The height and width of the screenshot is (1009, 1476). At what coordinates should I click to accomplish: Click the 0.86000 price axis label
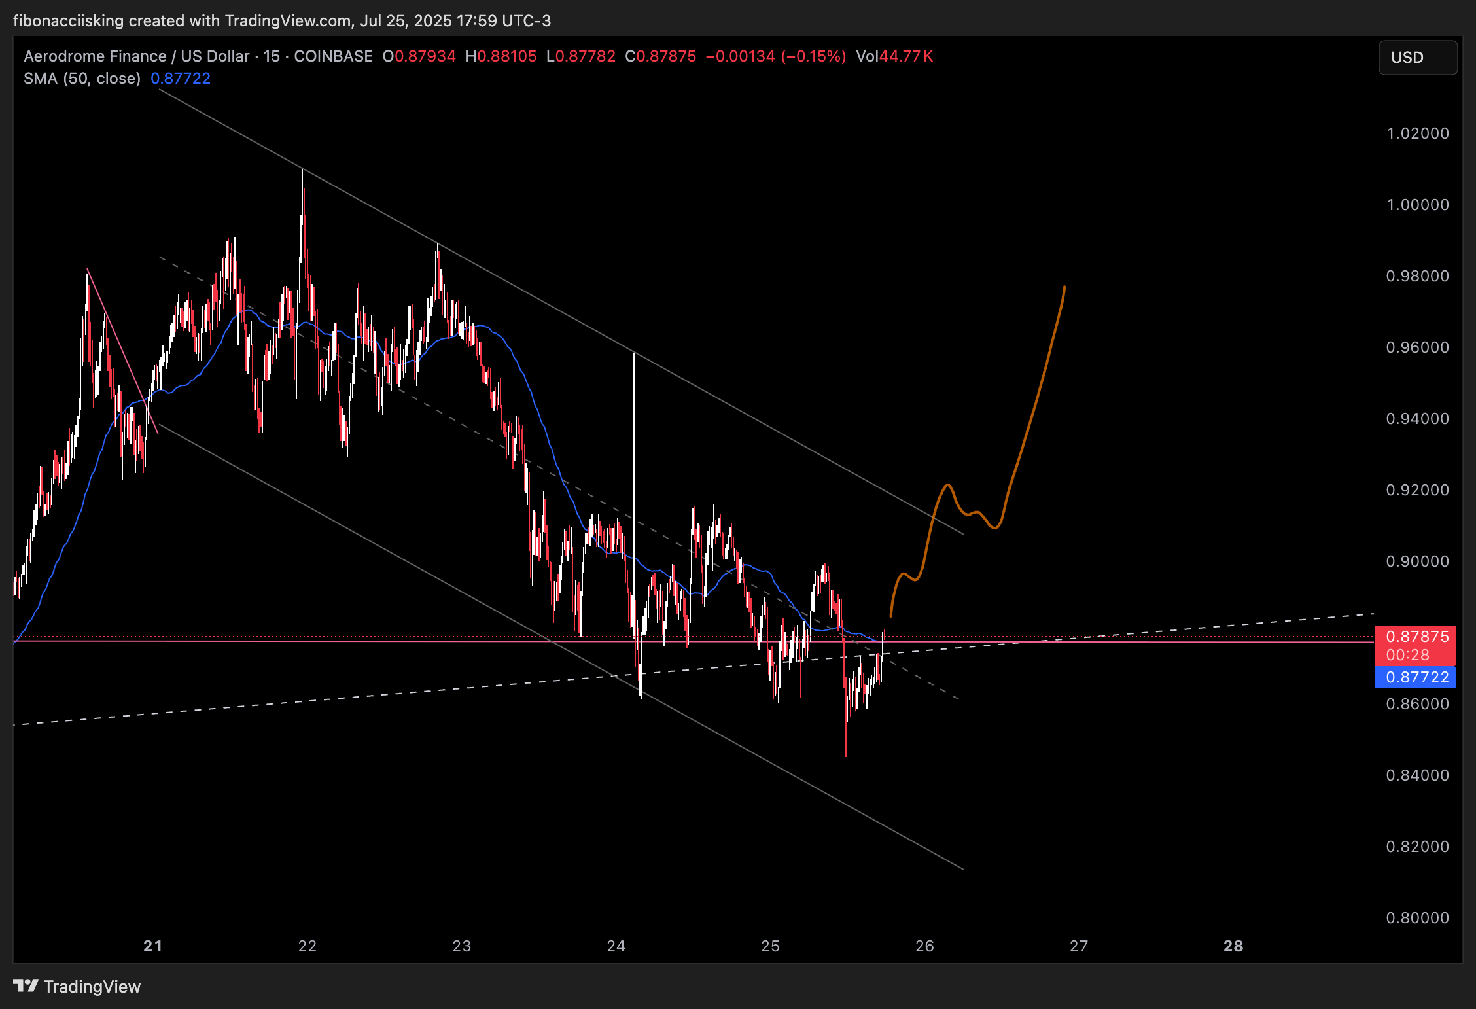pyautogui.click(x=1418, y=704)
